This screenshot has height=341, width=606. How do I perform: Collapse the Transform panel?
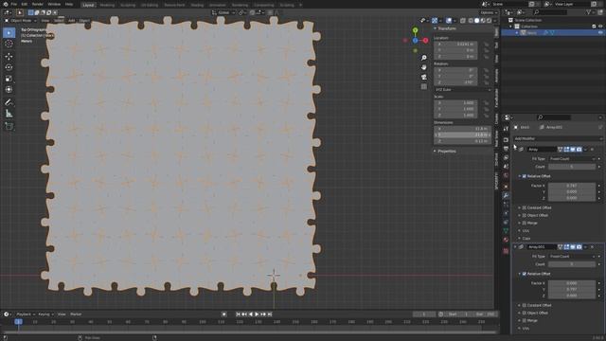pyautogui.click(x=446, y=28)
